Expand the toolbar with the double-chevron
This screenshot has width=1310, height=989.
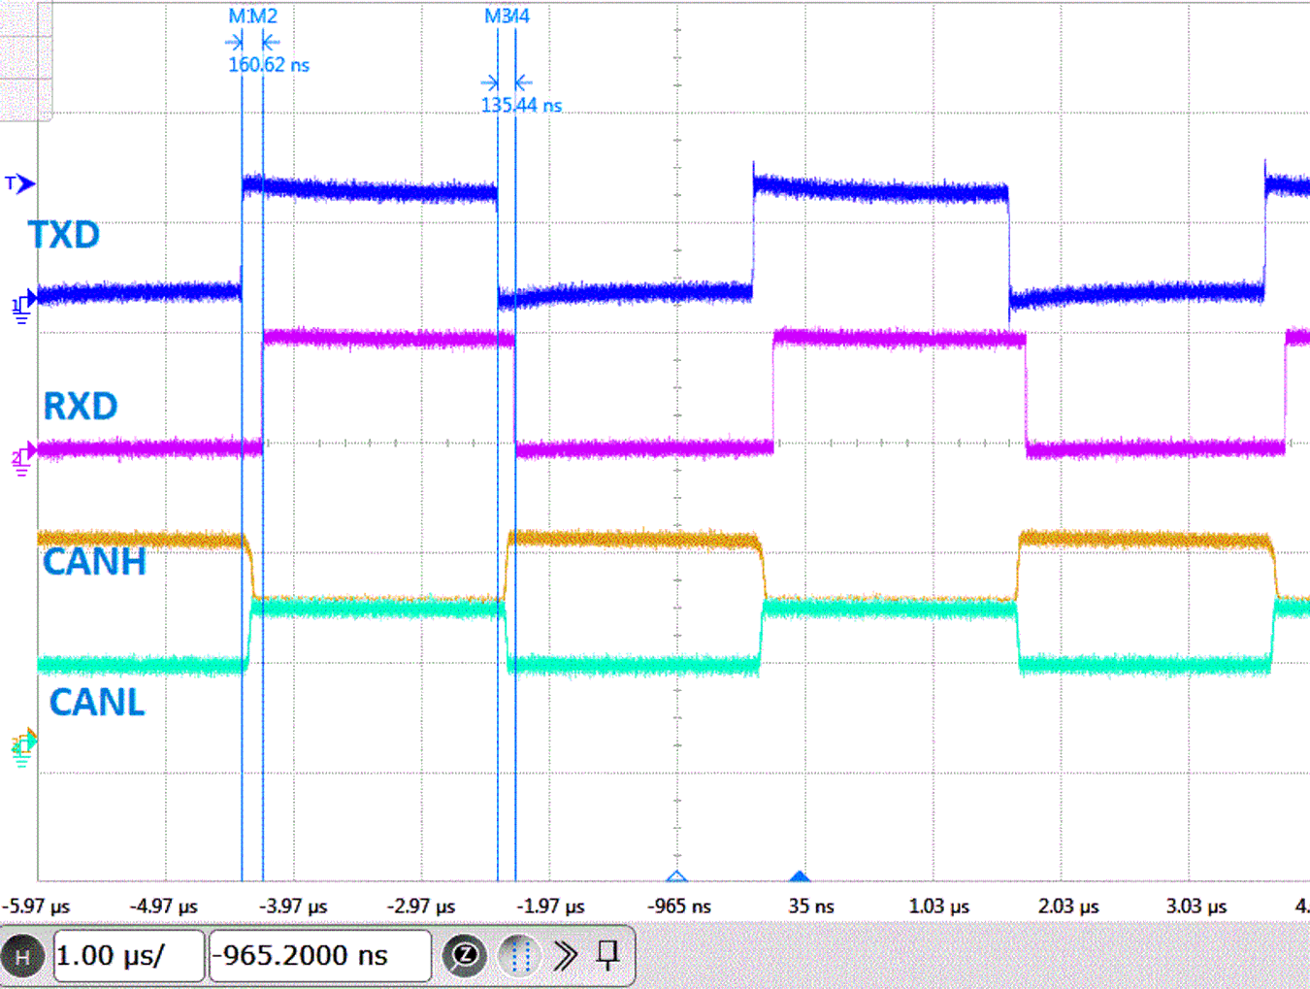click(x=565, y=955)
